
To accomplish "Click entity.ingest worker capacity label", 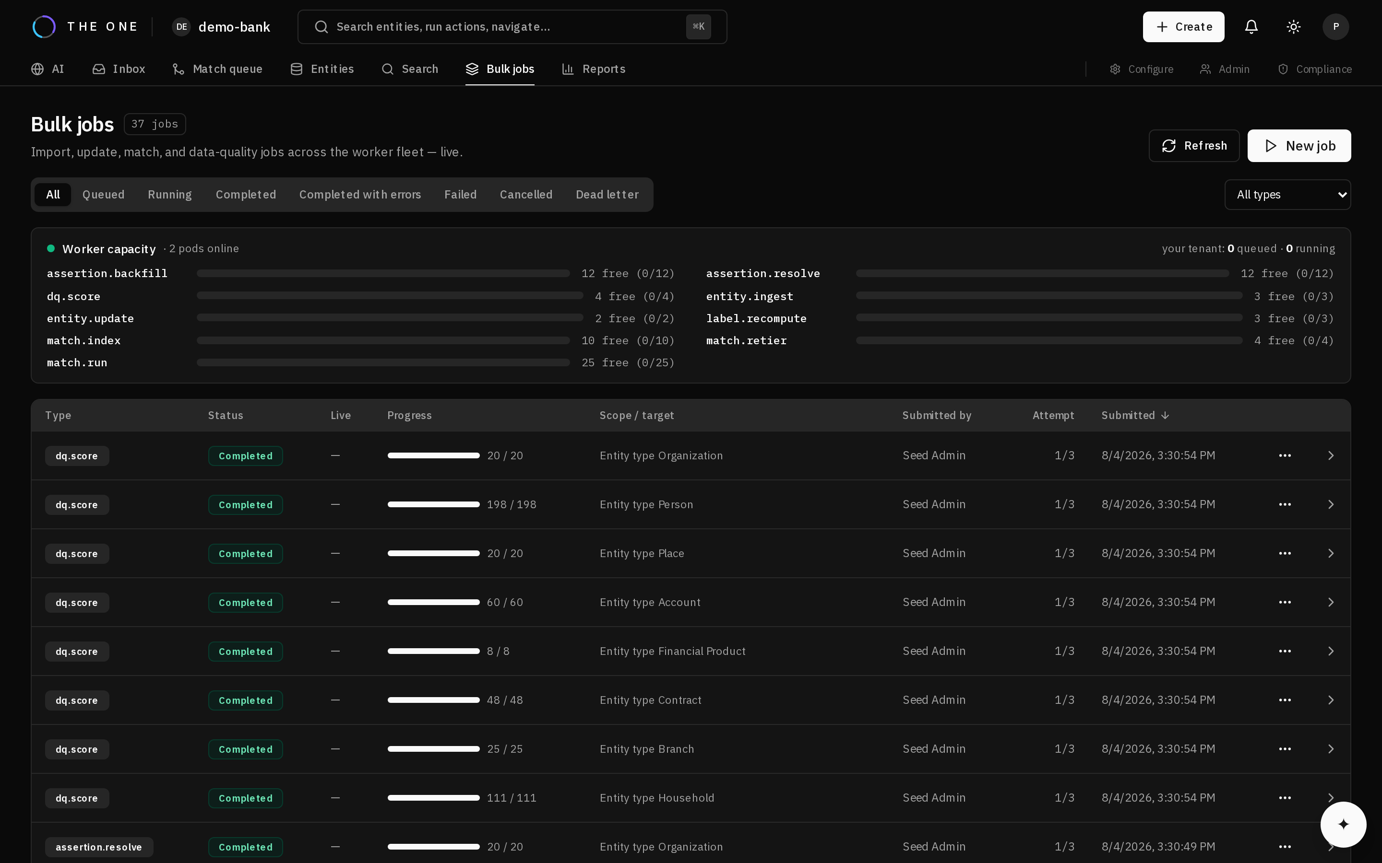I will click(750, 296).
